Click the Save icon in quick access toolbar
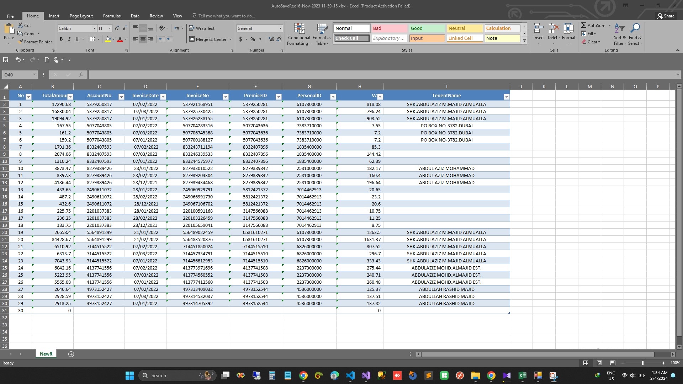This screenshot has width=683, height=384. (6, 60)
